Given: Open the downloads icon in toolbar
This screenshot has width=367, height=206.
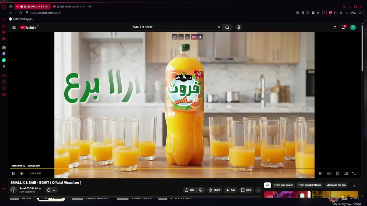Looking at the screenshot, I should point(346,13).
